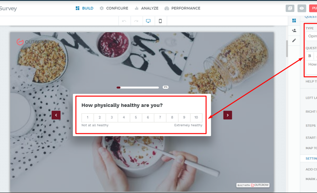Switch to desktop preview icon

click(x=148, y=21)
